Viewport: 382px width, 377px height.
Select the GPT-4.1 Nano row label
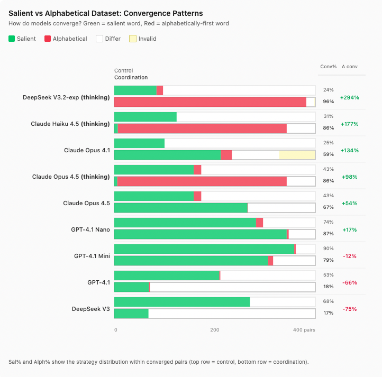point(90,229)
